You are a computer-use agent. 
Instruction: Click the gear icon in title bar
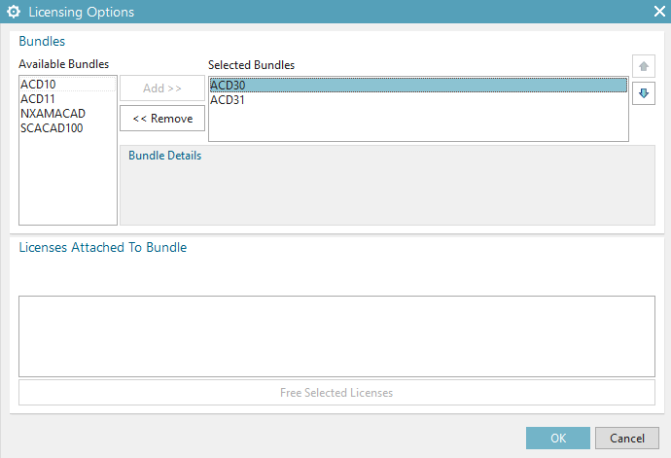14,13
